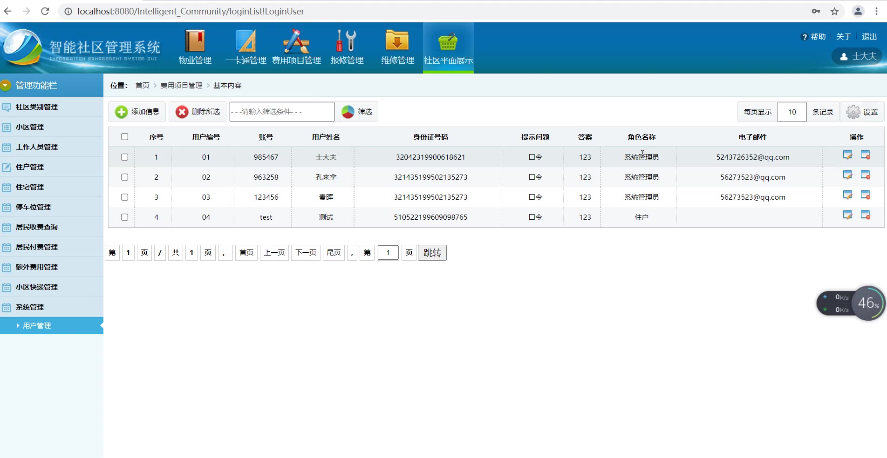Screen dimensions: 887x458
Task: Click the browser back arrow
Action: point(8,11)
